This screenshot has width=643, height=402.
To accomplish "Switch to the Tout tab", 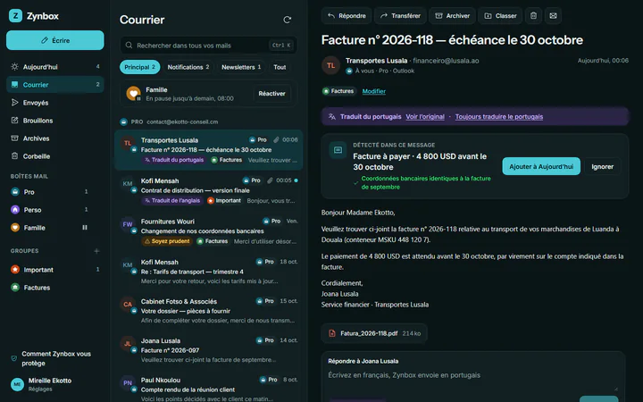I will pyautogui.click(x=280, y=67).
